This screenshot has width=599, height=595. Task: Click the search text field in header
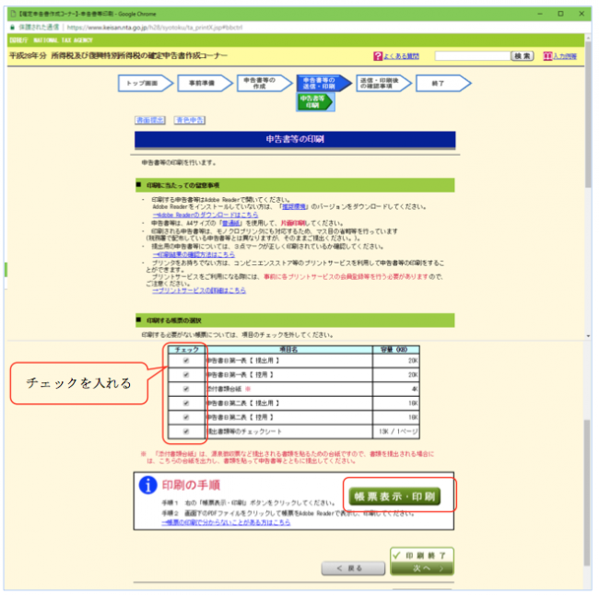[x=471, y=56]
